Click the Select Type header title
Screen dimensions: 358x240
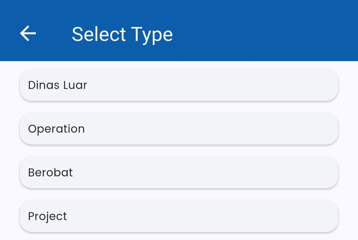pos(122,34)
